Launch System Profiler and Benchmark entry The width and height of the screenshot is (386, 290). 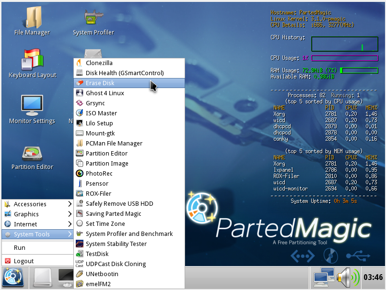click(129, 234)
